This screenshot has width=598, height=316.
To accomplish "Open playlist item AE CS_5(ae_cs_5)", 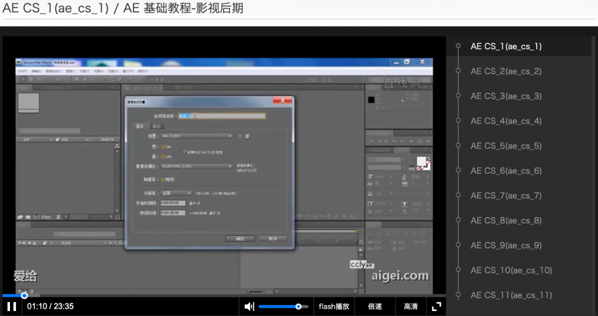I will (x=506, y=146).
